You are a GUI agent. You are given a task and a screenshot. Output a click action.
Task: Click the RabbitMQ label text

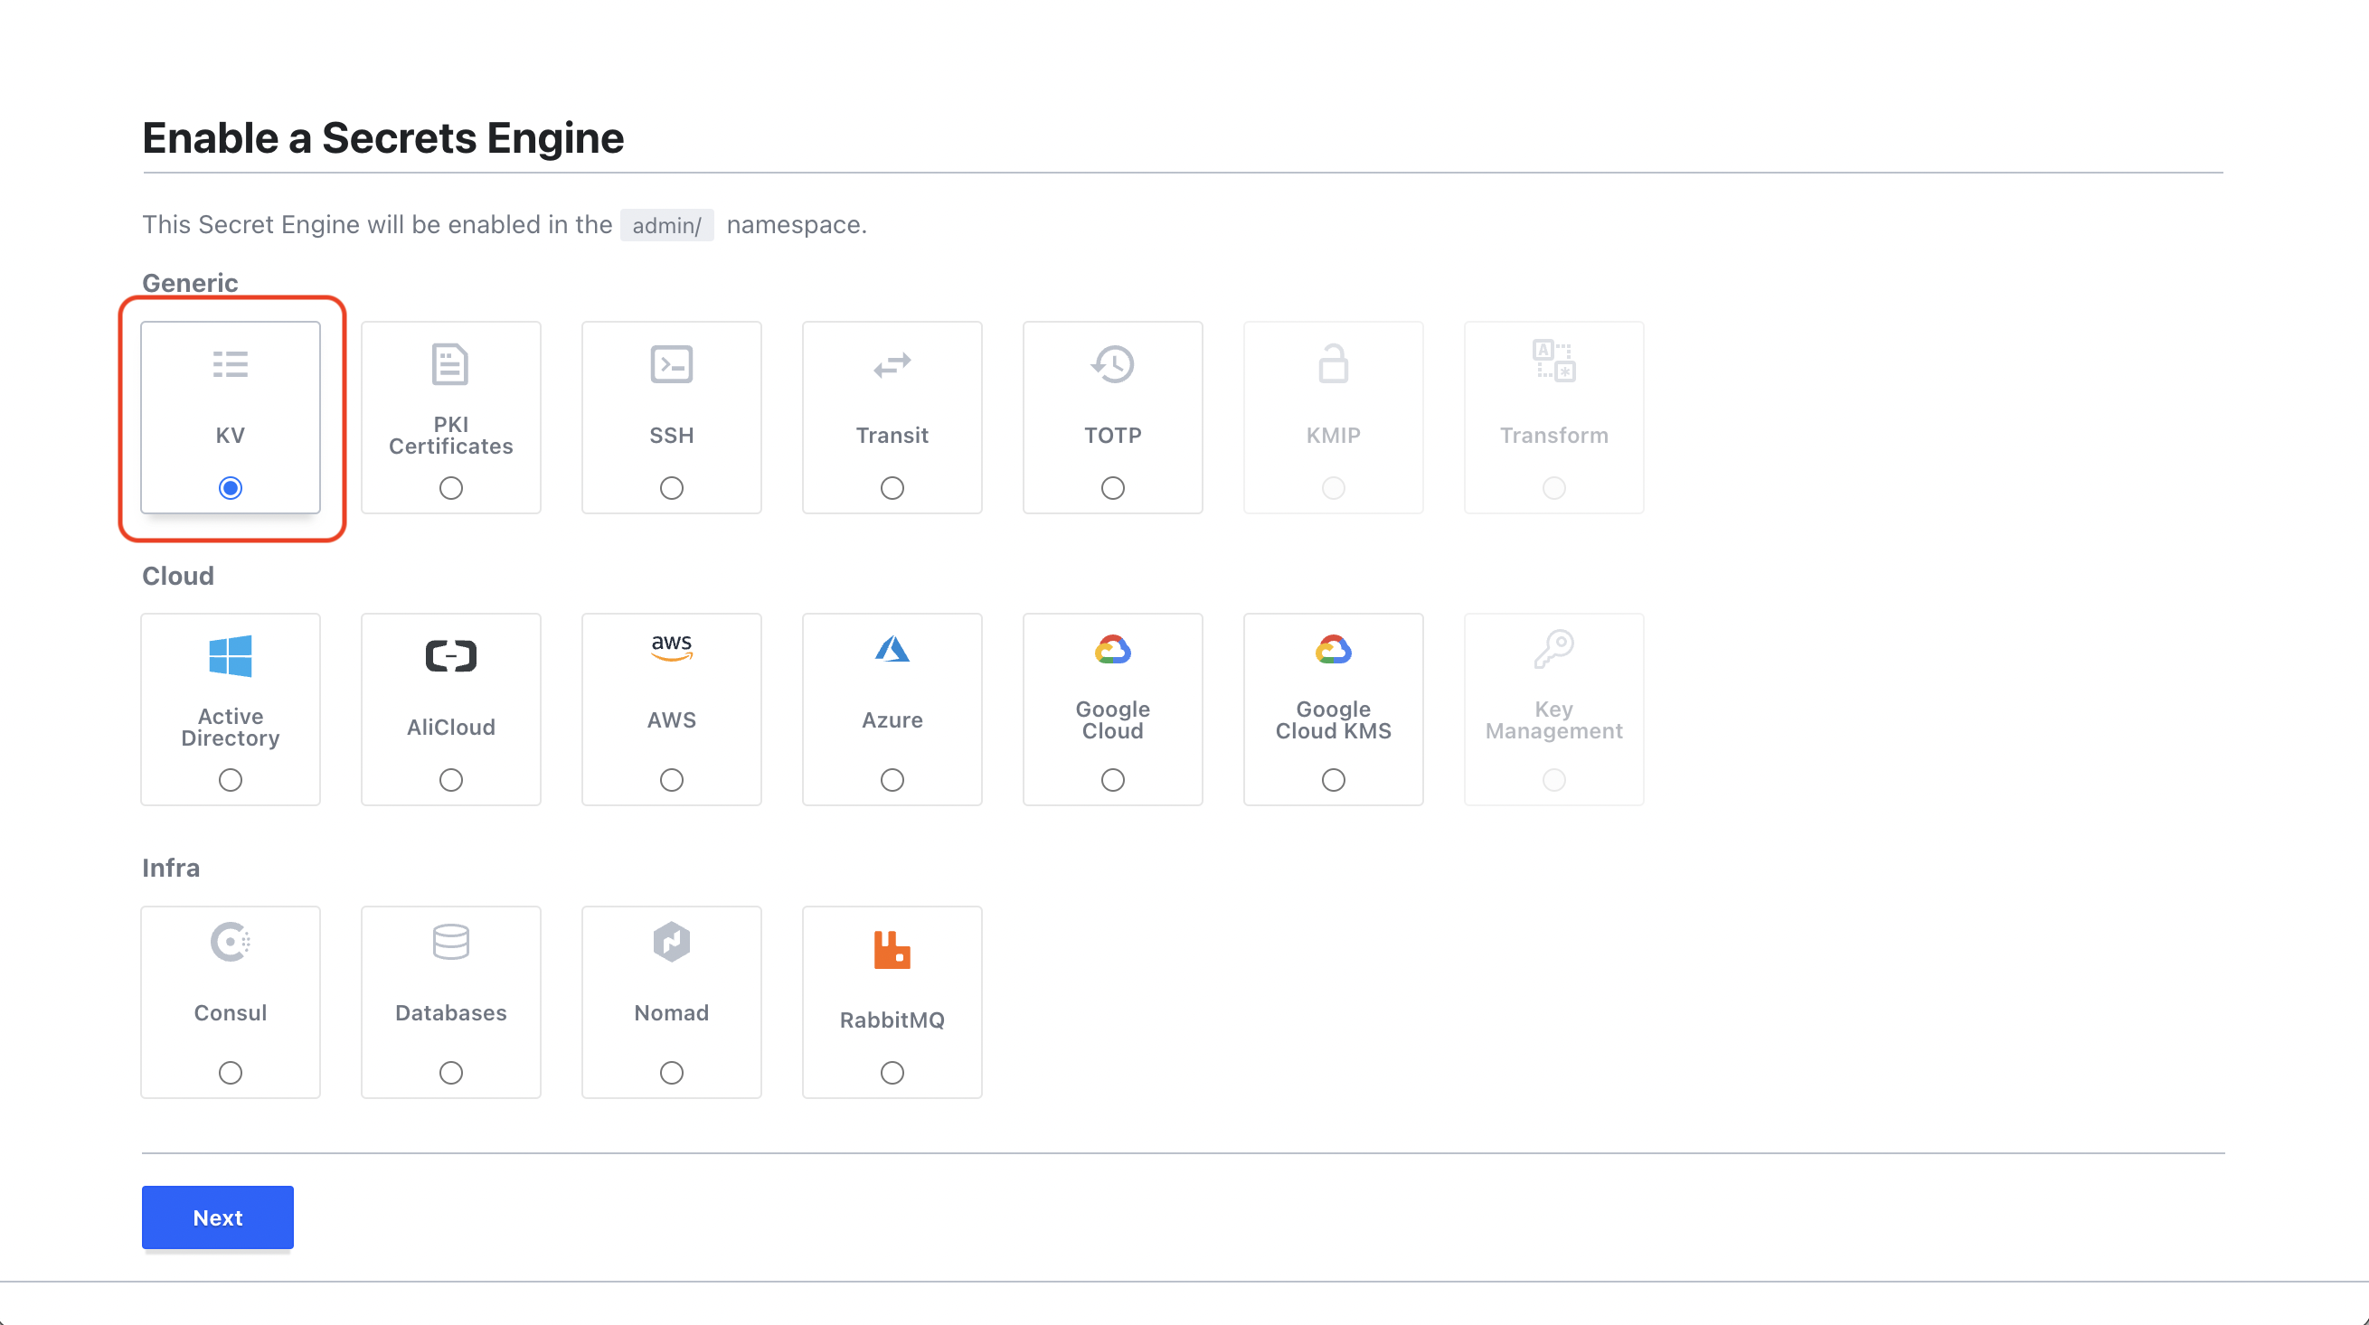point(892,1020)
